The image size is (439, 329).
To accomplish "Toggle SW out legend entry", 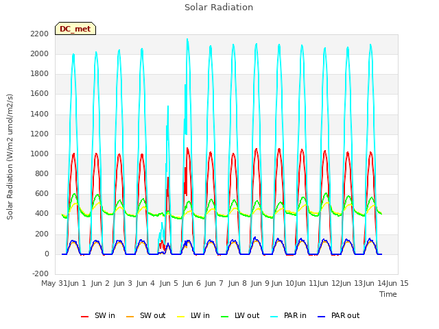I will point(145,315).
